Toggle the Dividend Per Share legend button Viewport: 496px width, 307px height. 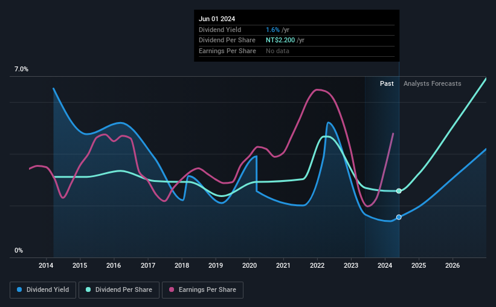pyautogui.click(x=119, y=290)
